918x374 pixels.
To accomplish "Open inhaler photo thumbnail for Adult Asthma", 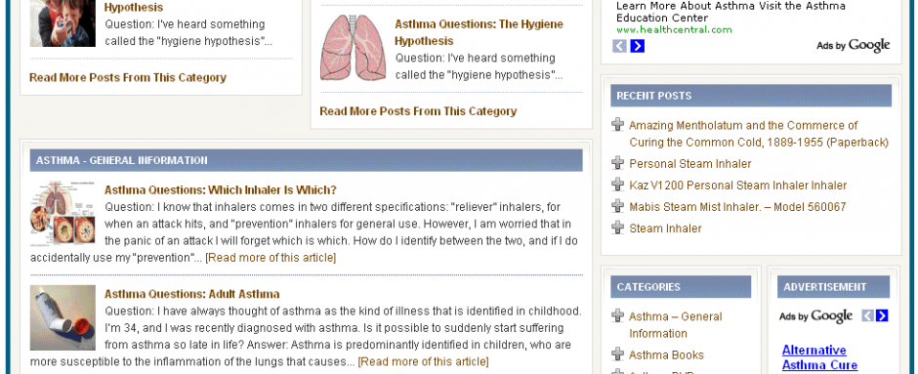I will (63, 317).
